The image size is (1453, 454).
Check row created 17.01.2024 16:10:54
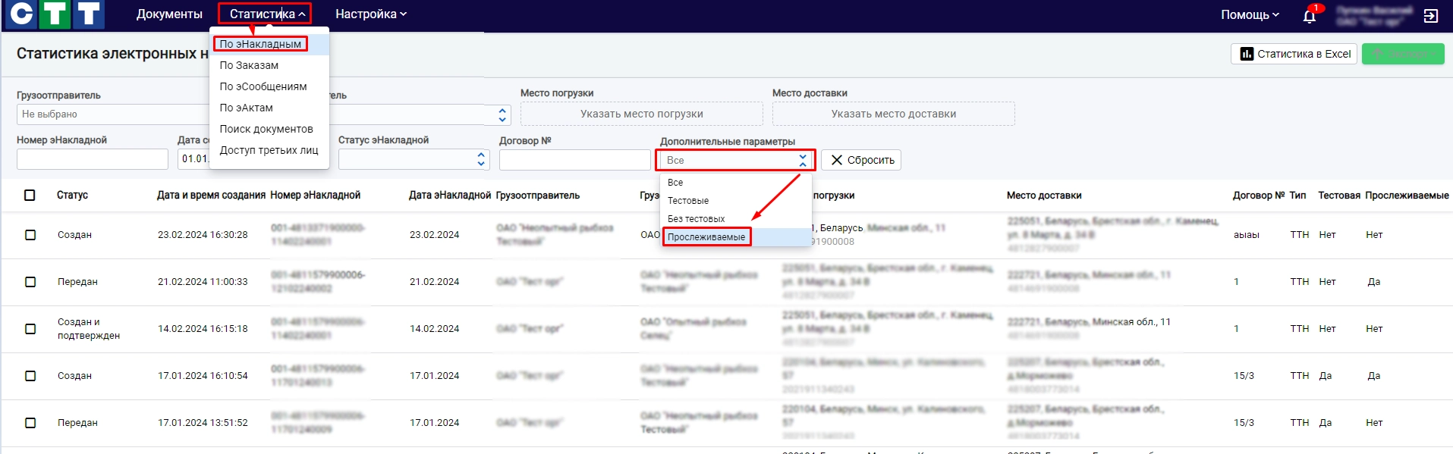30,376
